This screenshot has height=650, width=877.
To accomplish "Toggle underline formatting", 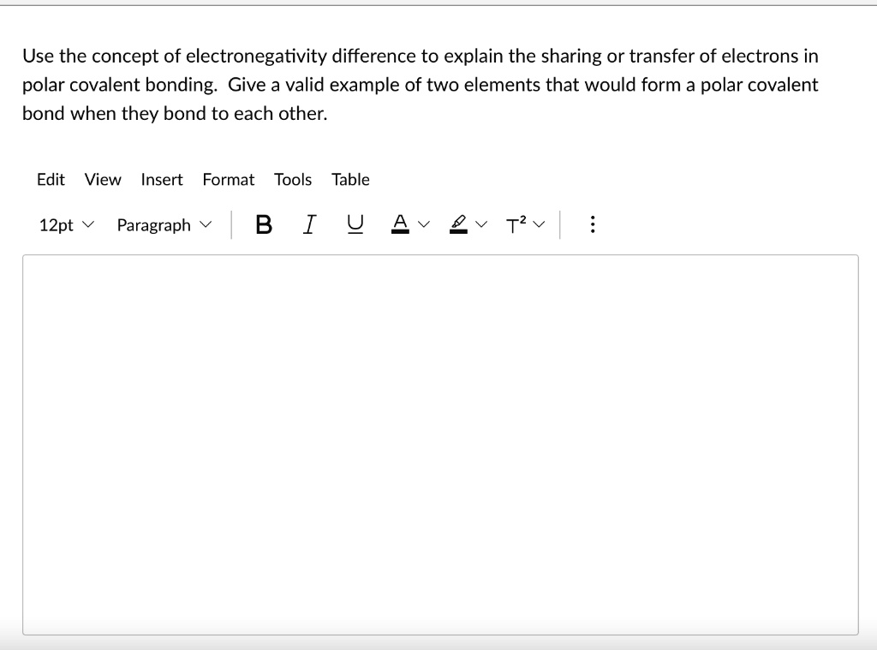I will pyautogui.click(x=354, y=224).
